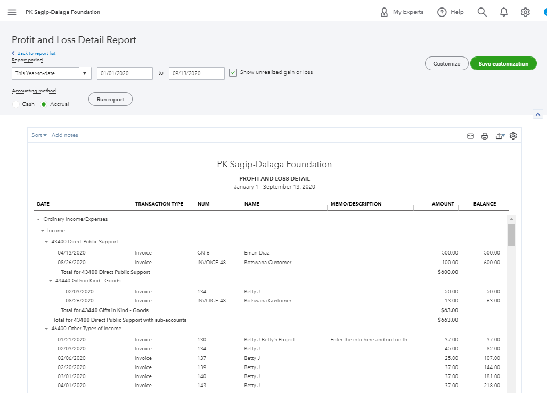Uncheck Show unrealized gain or loss

tap(233, 72)
